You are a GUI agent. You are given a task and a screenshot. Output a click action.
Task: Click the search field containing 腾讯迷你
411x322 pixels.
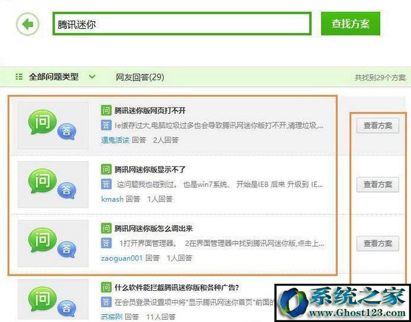pos(182,24)
